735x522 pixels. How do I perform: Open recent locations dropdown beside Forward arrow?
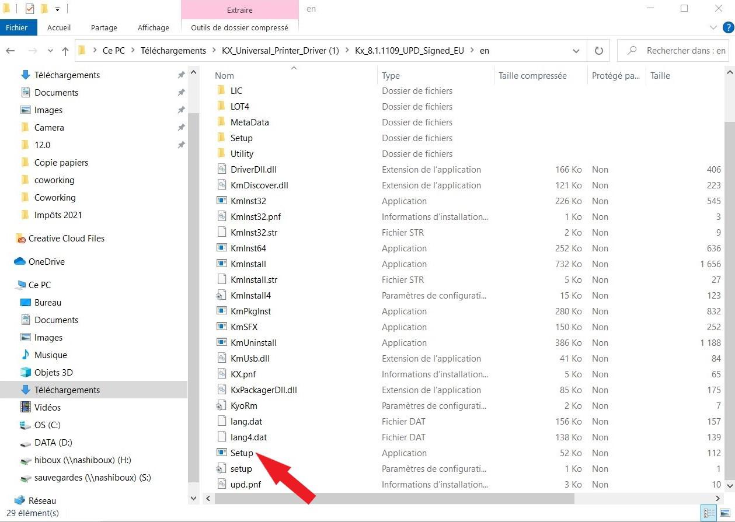(50, 51)
